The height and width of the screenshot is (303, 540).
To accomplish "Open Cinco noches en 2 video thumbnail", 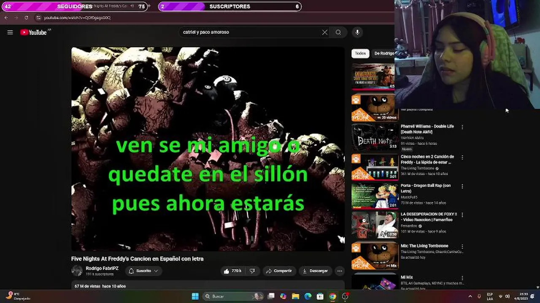I will [x=375, y=167].
